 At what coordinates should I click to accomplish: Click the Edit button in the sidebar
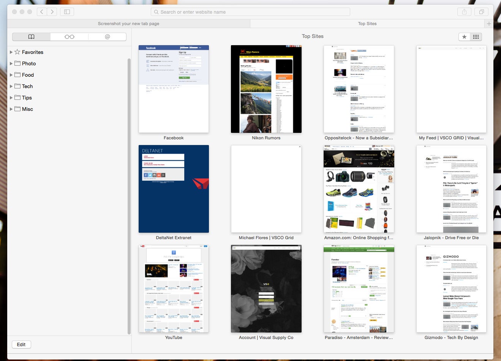coord(21,345)
